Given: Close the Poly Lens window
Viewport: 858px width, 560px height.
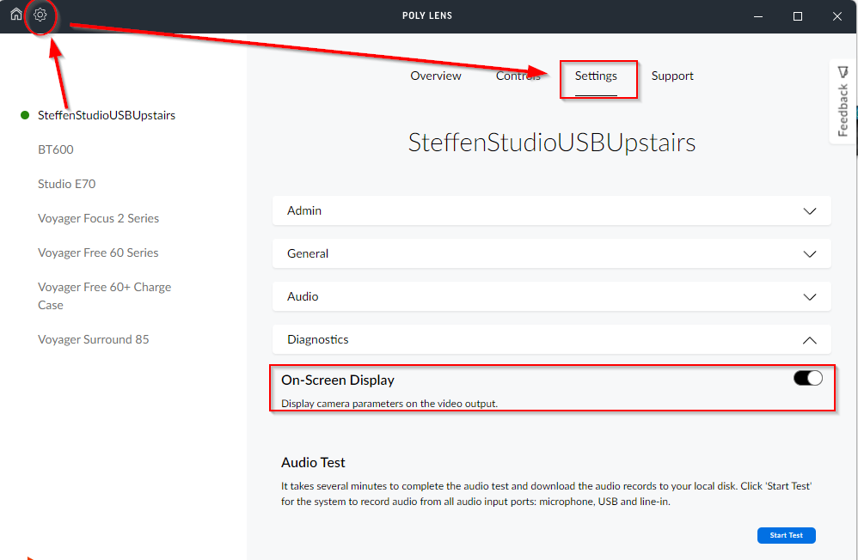Looking at the screenshot, I should point(837,16).
